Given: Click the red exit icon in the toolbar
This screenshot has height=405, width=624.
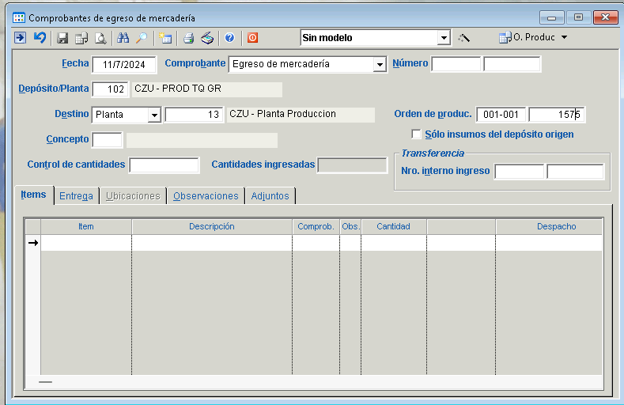Looking at the screenshot, I should (x=252, y=37).
